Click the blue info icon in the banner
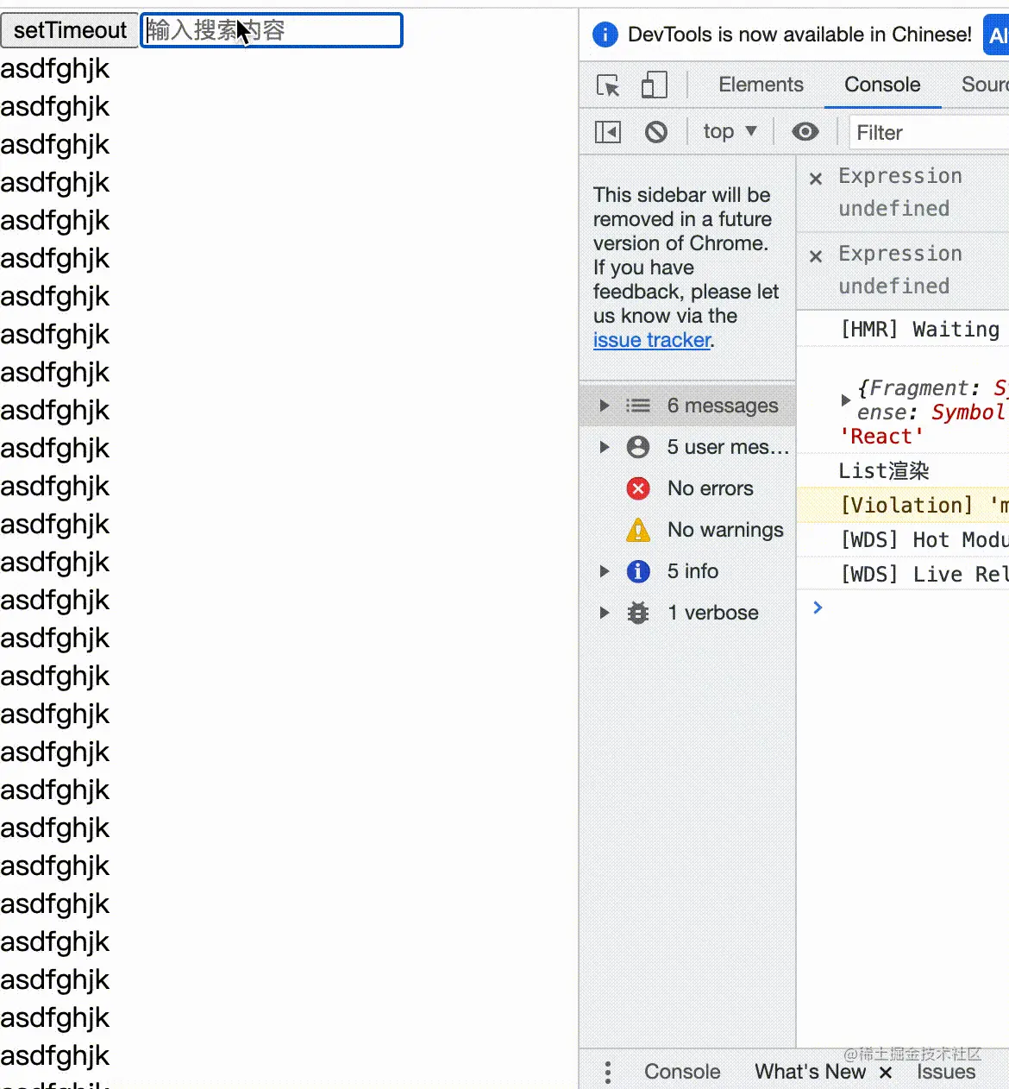Image resolution: width=1009 pixels, height=1089 pixels. pyautogui.click(x=605, y=35)
